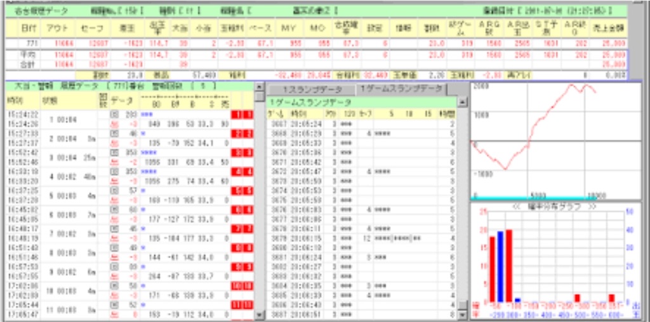Image resolution: width=650 pixels, height=322 pixels.
Task: Click down arrow of history table scrollbar
Action: (260, 316)
